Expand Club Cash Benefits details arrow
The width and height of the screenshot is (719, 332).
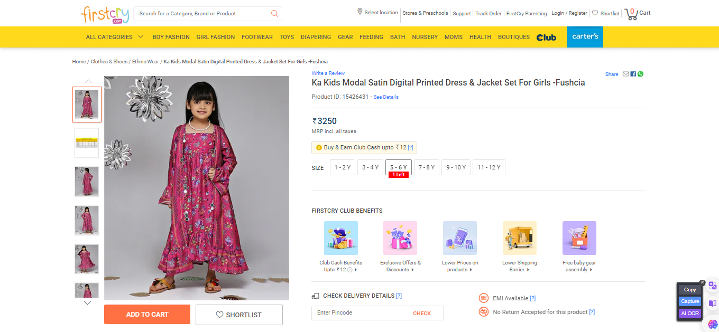pyautogui.click(x=356, y=270)
